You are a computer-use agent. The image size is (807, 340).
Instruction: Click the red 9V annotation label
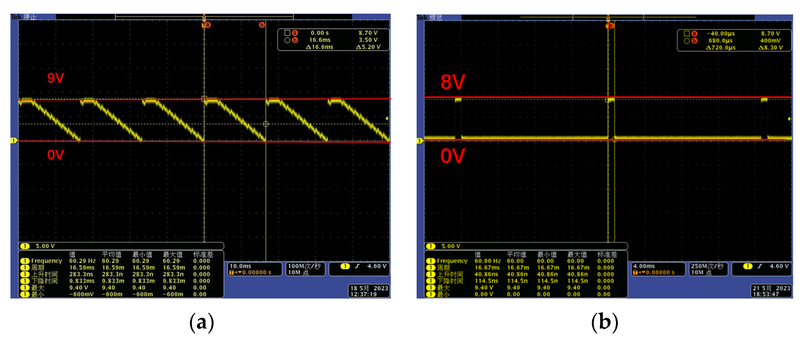[55, 78]
